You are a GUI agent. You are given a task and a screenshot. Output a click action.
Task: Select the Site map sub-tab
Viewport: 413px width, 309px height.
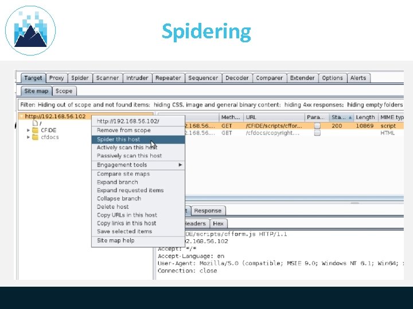click(x=36, y=91)
